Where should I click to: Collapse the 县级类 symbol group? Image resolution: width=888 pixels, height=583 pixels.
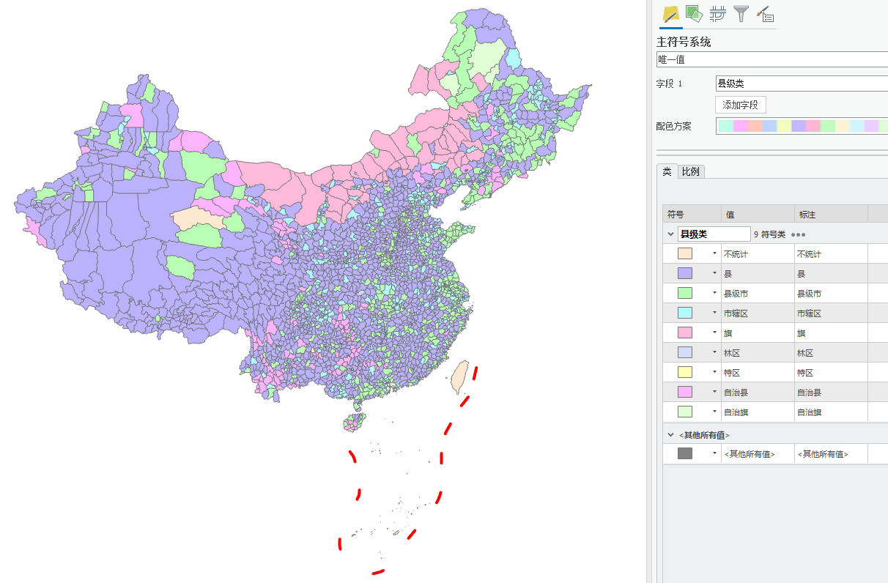pos(670,234)
